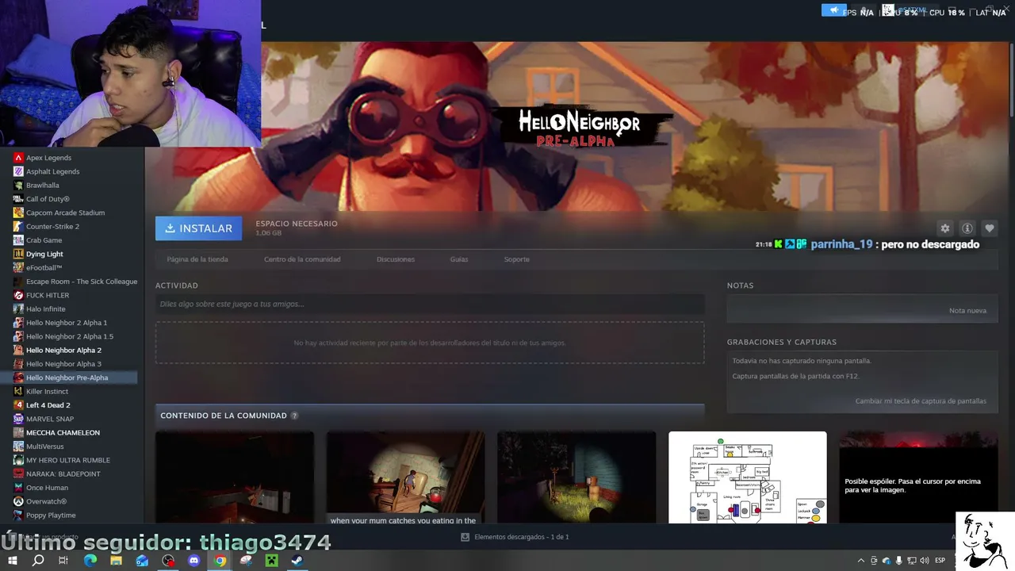1015x571 pixels.
Task: Select MY HERO ULTRA RUMBLE in library
Action: pos(69,460)
